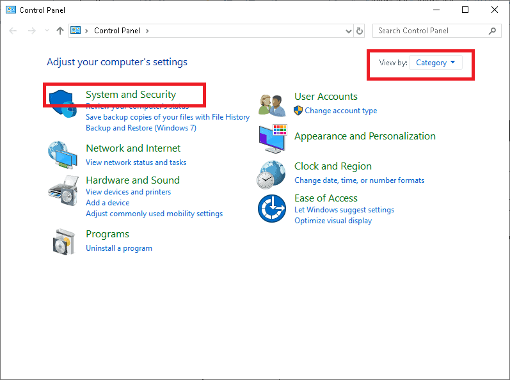Click Uninstall a program

(119, 248)
